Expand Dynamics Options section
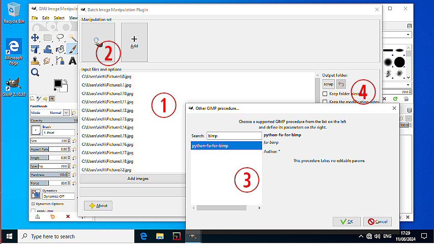 click(x=33, y=204)
